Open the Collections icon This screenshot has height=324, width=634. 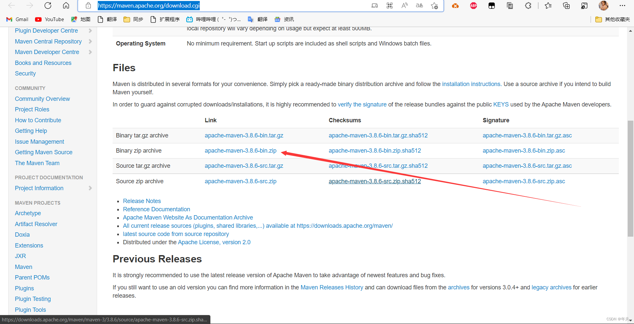tap(566, 6)
